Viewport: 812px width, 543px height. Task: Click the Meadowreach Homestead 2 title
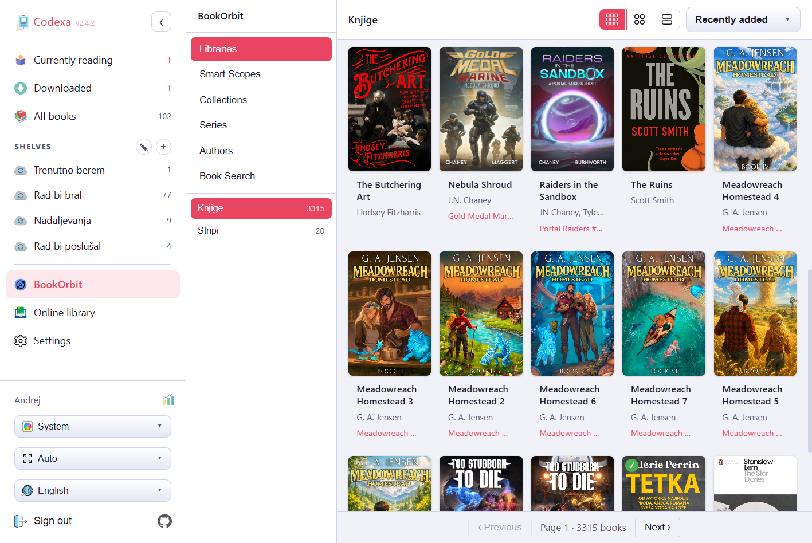coord(478,395)
